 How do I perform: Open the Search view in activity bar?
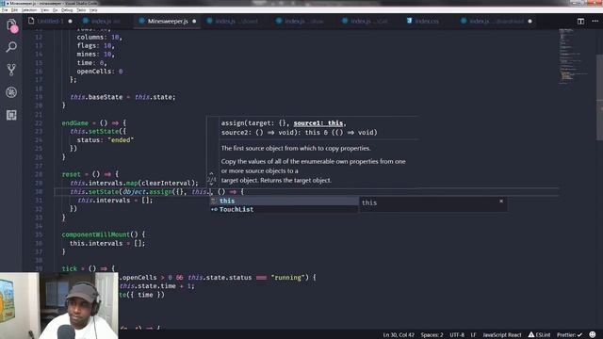tap(11, 47)
